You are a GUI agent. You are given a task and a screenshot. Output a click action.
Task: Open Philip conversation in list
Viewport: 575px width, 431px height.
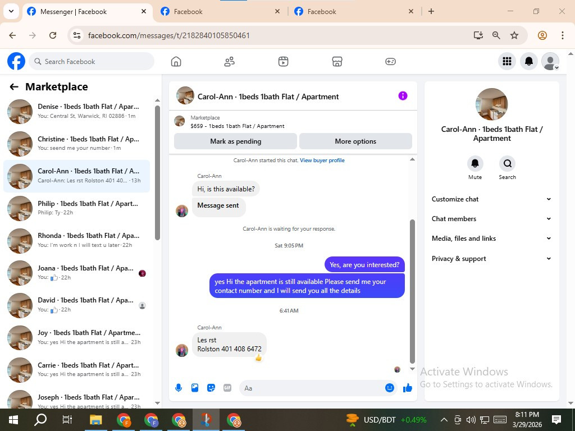pyautogui.click(x=76, y=208)
